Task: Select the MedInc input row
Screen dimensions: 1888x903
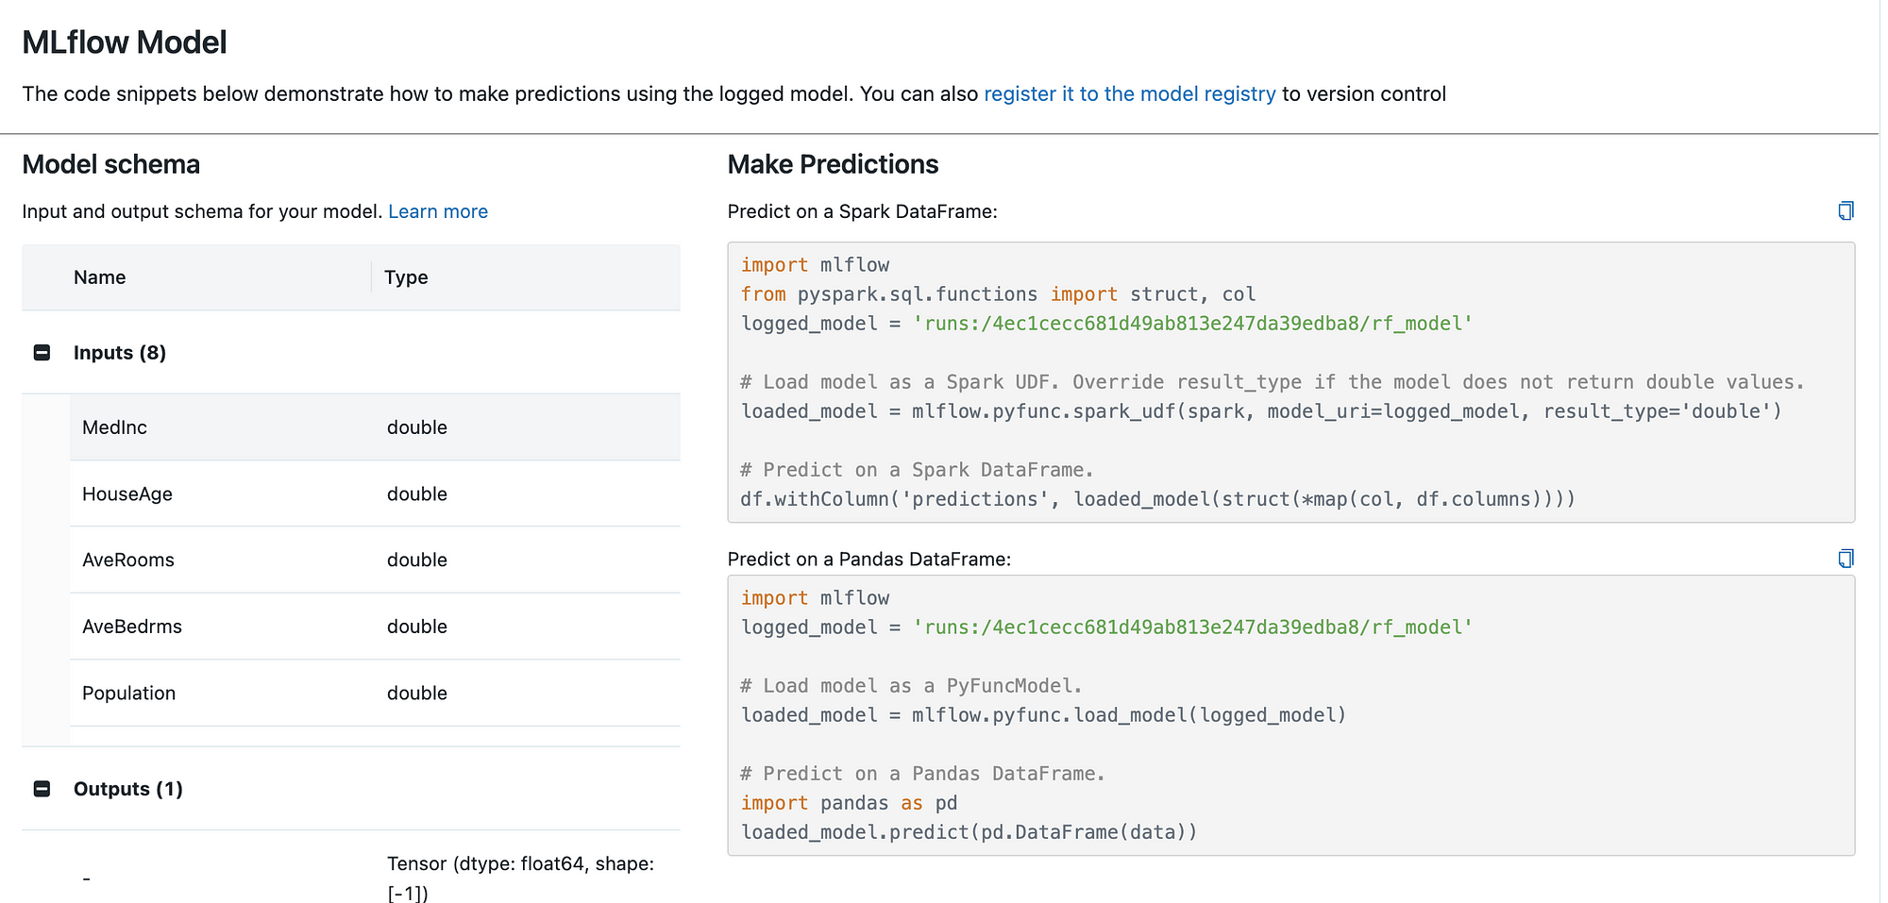Action: click(x=375, y=427)
